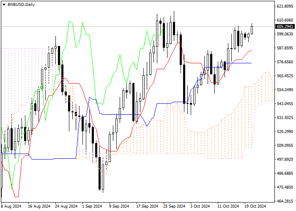The image size is (296, 211).
Task: Click price axis value 509.0955
Action: click(285, 146)
